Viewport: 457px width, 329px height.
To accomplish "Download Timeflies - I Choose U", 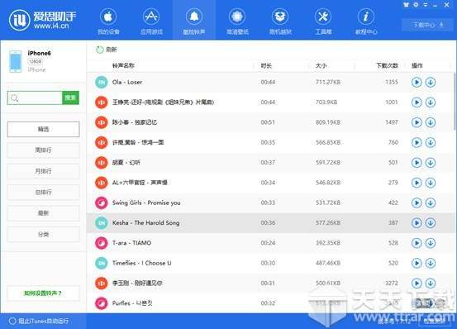I will 431,263.
